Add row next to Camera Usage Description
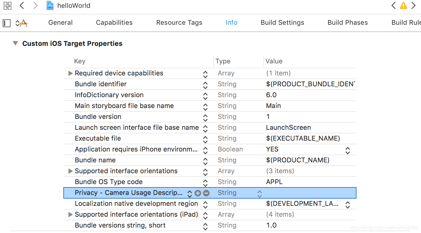The height and width of the screenshot is (233, 421). click(x=198, y=193)
